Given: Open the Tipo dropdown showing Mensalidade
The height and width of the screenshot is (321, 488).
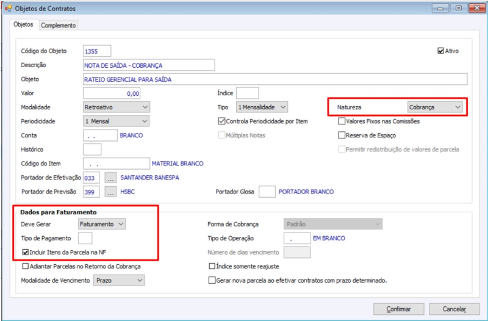Looking at the screenshot, I should pyautogui.click(x=262, y=107).
